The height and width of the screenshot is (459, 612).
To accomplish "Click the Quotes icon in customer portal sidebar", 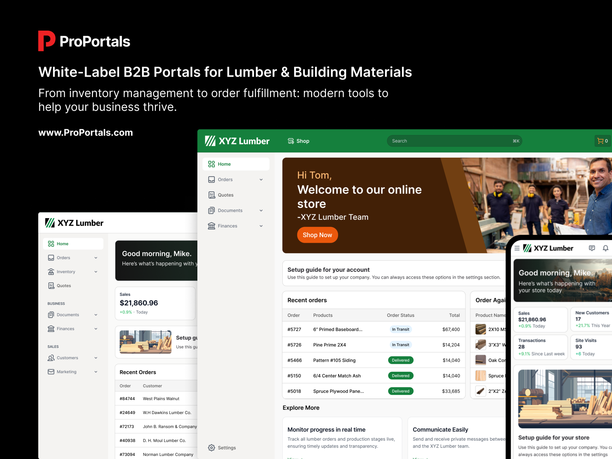I will [211, 195].
